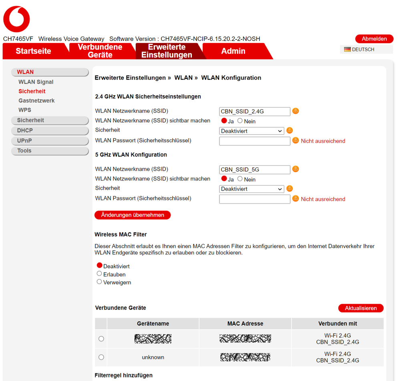The width and height of the screenshot is (400, 381).
Task: Open the Verbundene Geräte tab
Action: click(100, 51)
